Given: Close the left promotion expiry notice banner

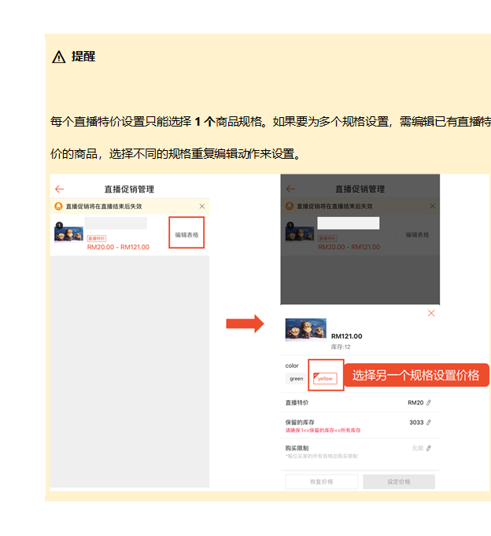Looking at the screenshot, I should pos(202,206).
